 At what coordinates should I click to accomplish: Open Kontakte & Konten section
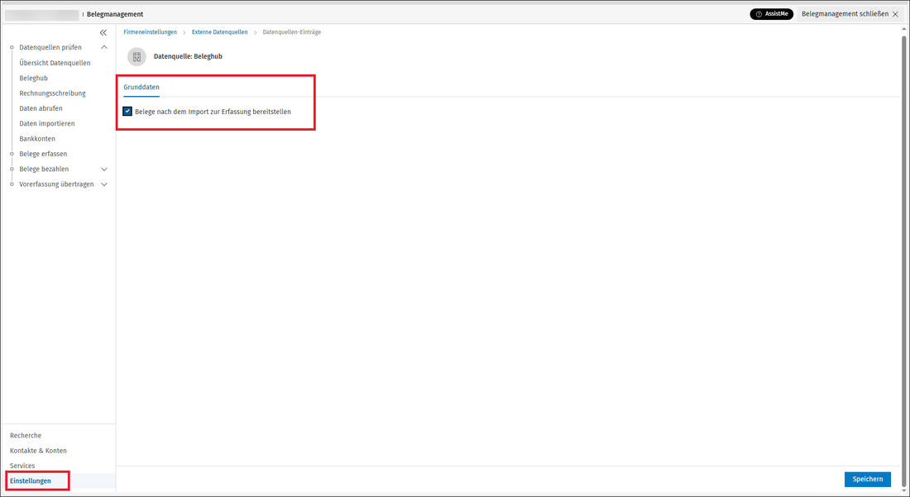point(38,451)
